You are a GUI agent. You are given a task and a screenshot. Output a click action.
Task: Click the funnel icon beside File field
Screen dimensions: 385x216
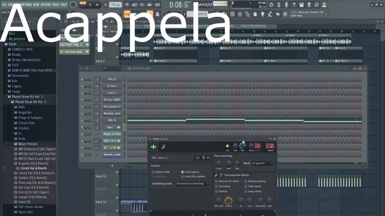pyautogui.click(x=203, y=158)
